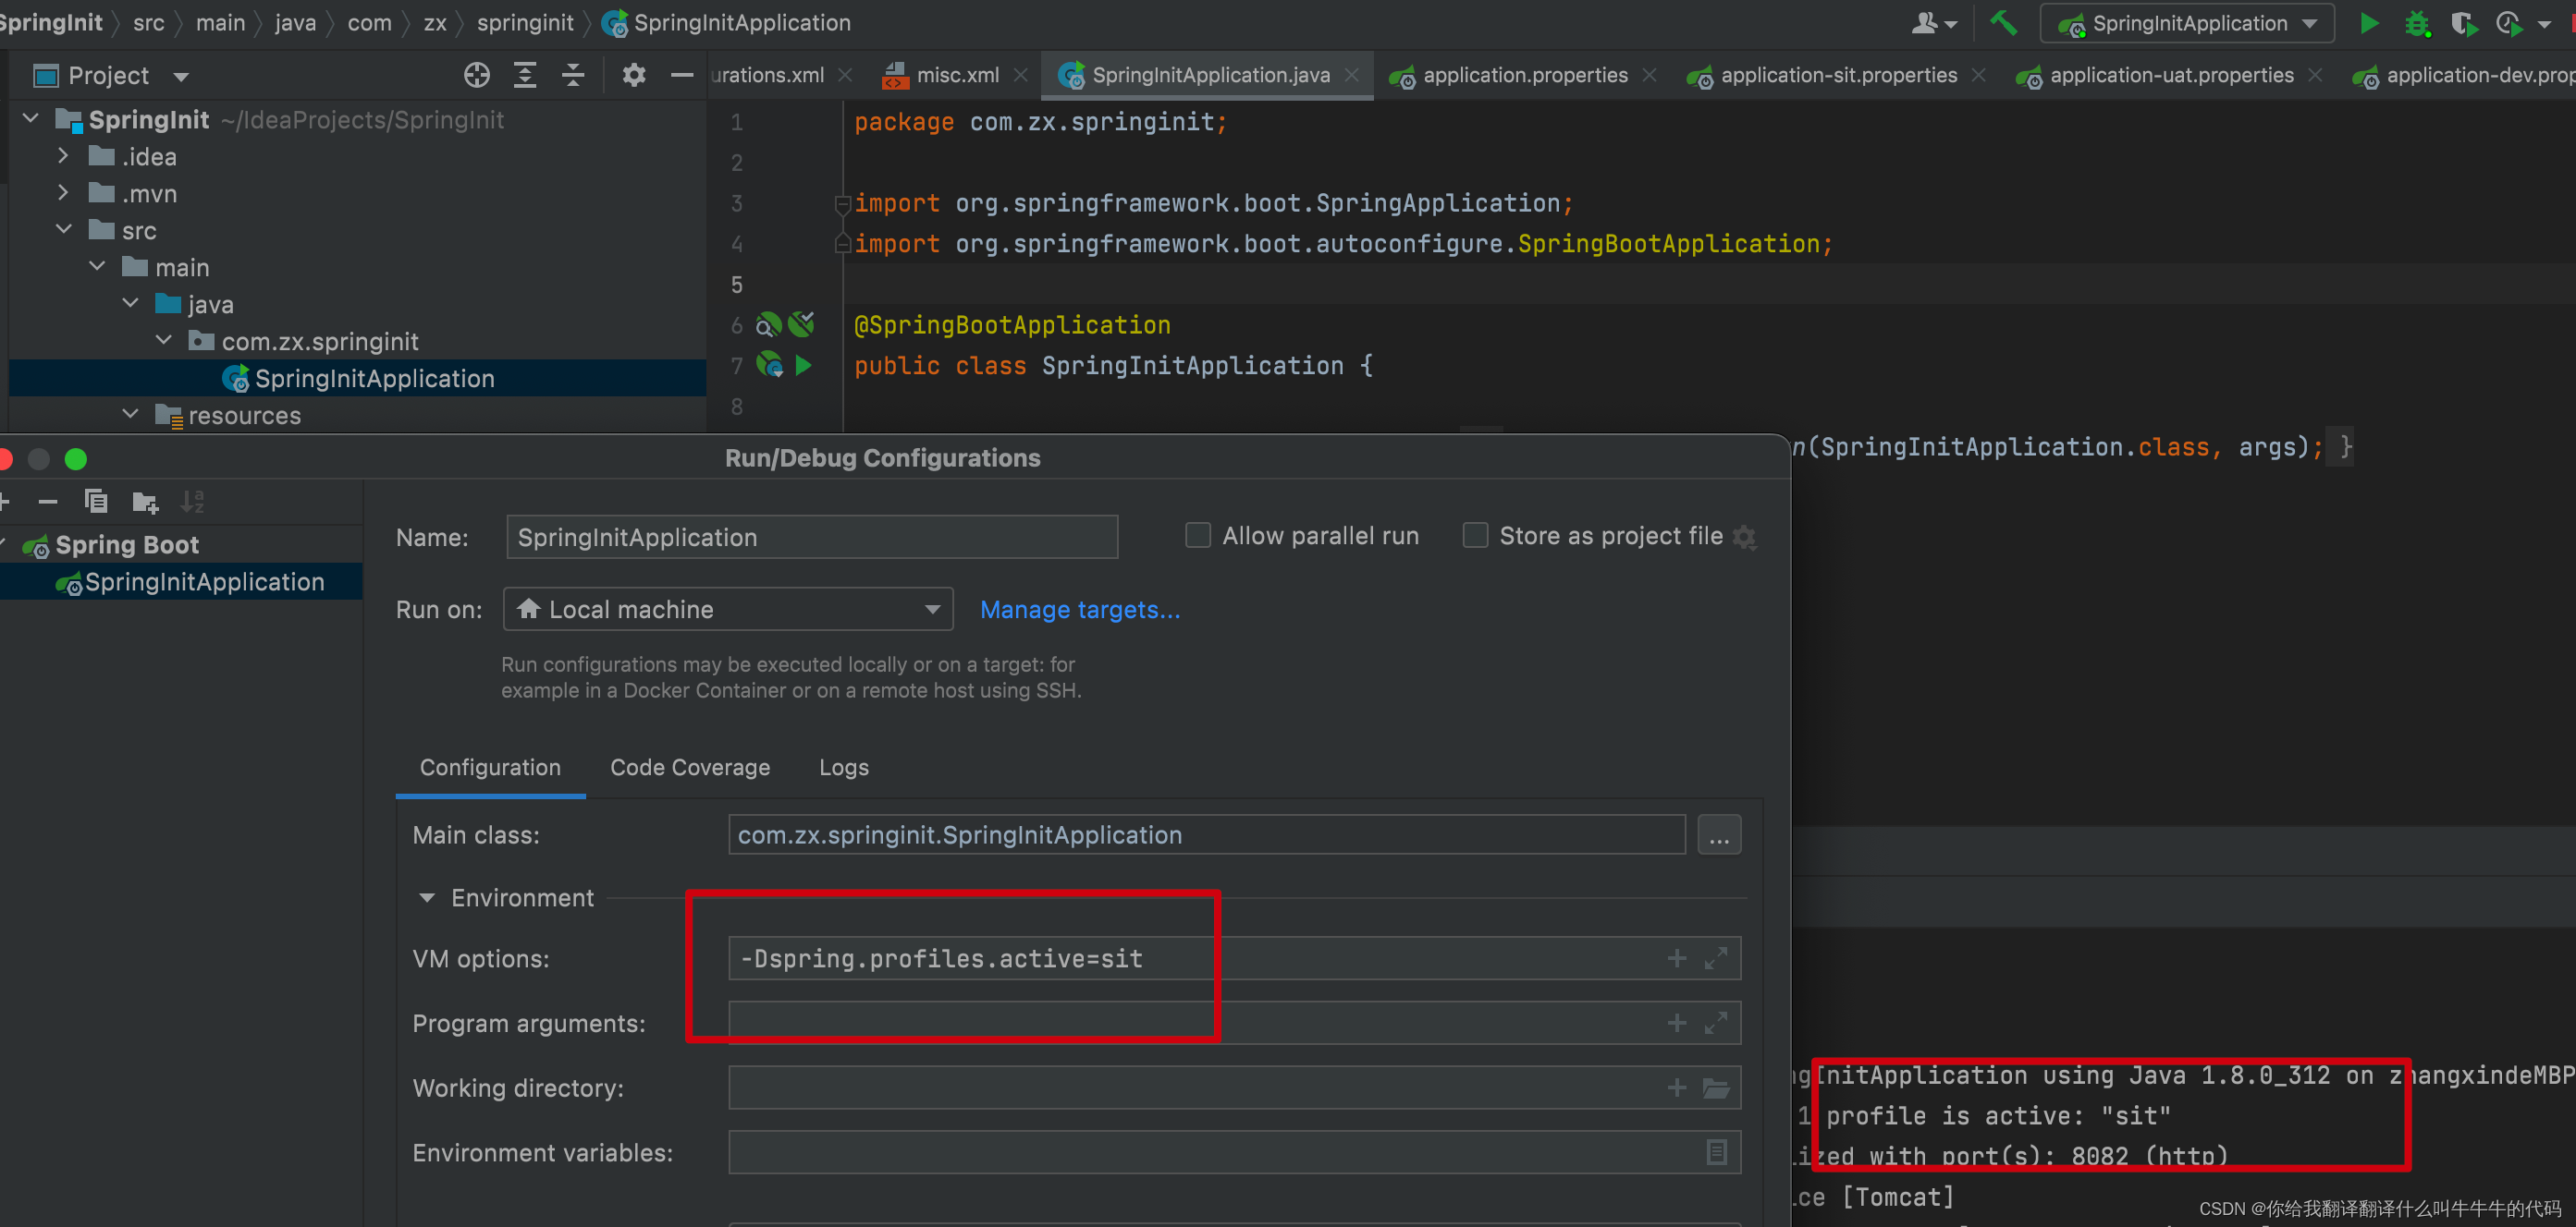The image size is (2576, 1227).
Task: Click Copy Configuration icon in dialog
Action: [96, 502]
